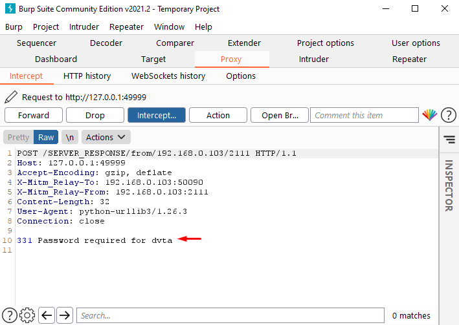Open the User options tab
Image resolution: width=459 pixels, height=325 pixels.
[416, 43]
